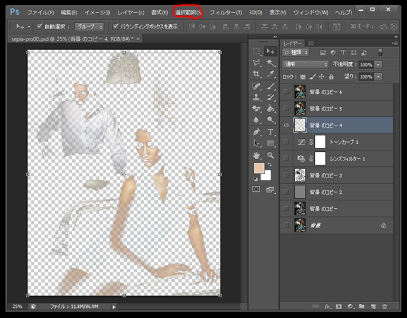Select the Healing Brush tool
The width and height of the screenshot is (407, 318).
point(256,86)
